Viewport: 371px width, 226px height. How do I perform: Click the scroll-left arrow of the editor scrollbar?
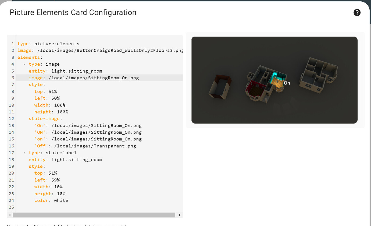10,215
